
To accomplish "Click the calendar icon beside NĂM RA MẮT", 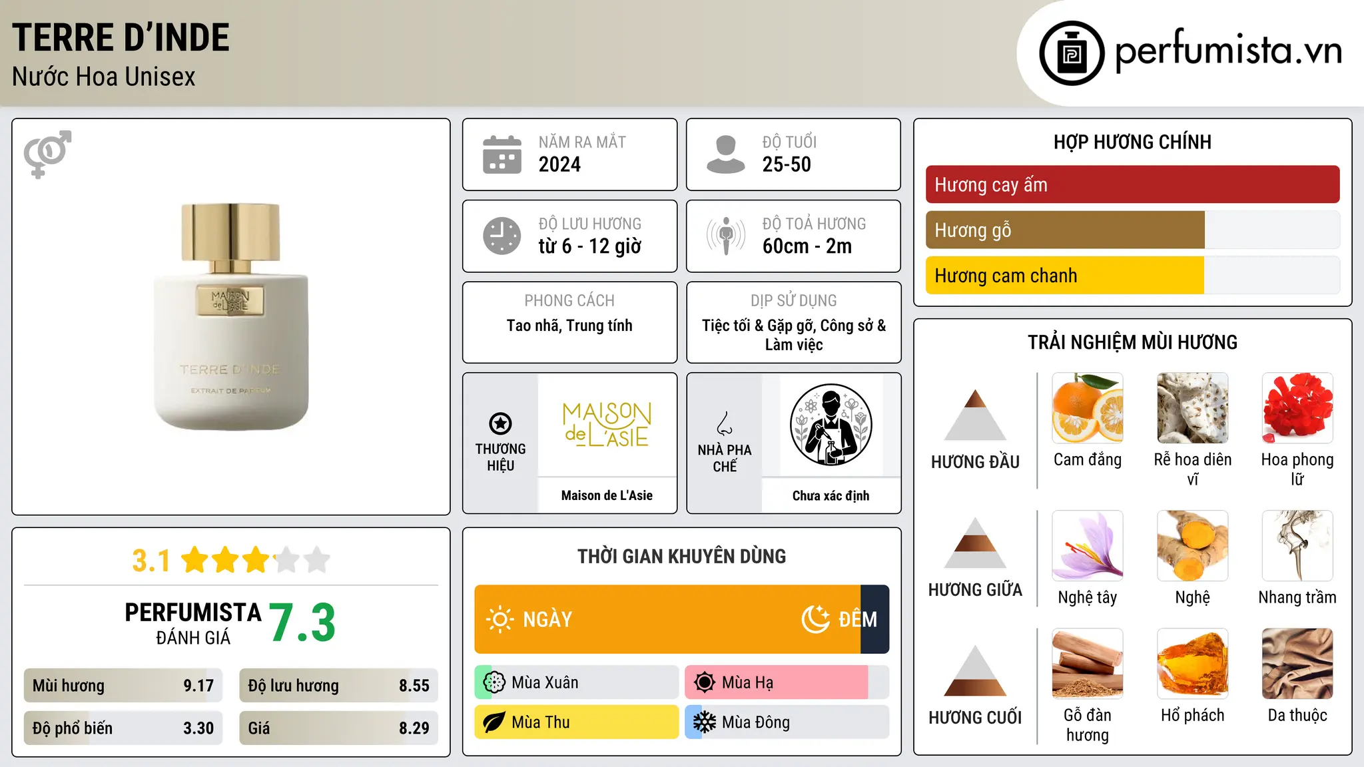I will (502, 154).
